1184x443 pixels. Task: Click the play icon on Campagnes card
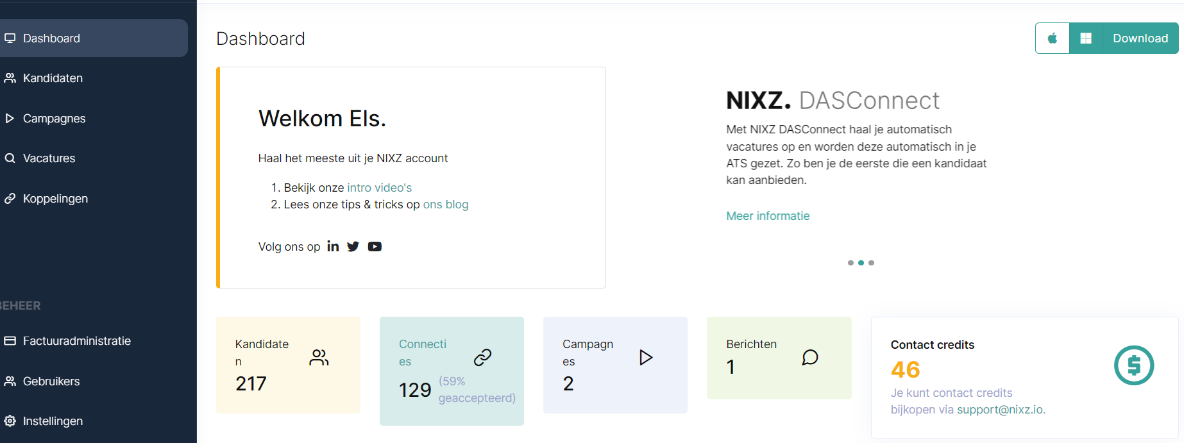pos(646,357)
